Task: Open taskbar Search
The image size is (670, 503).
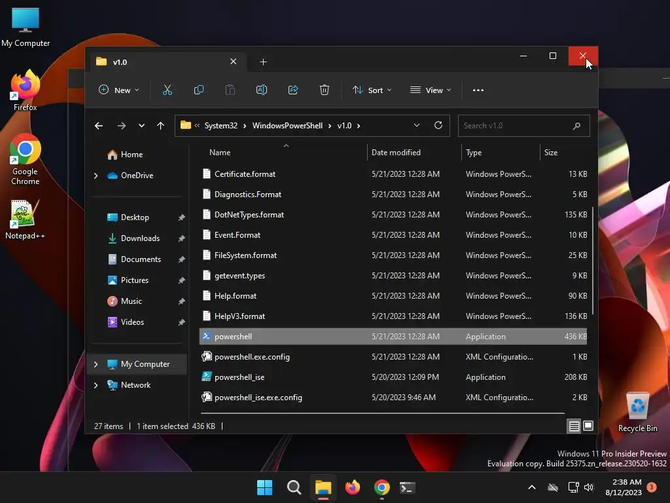Action: point(294,487)
